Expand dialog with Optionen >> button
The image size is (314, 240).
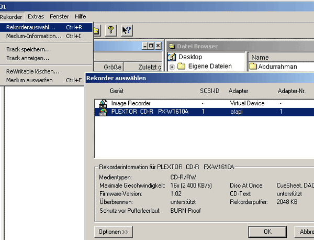tap(114, 232)
